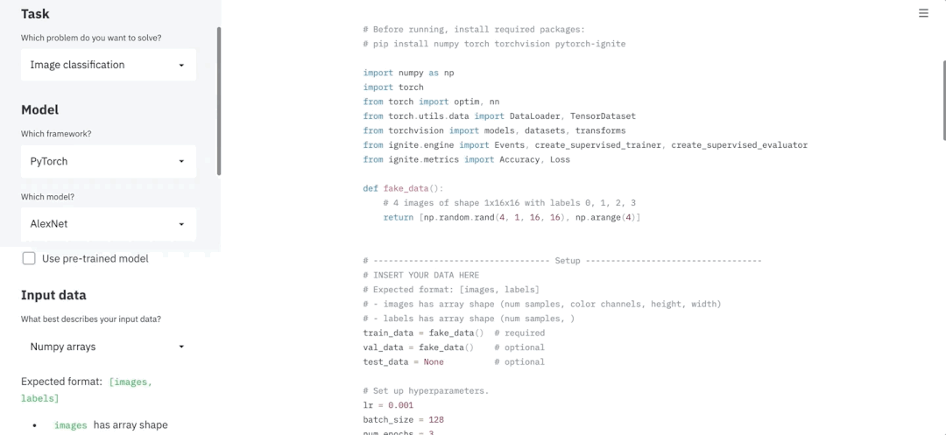Image resolution: width=946 pixels, height=435 pixels.
Task: Click the sidebar vertical scrollbar
Action: pyautogui.click(x=219, y=102)
